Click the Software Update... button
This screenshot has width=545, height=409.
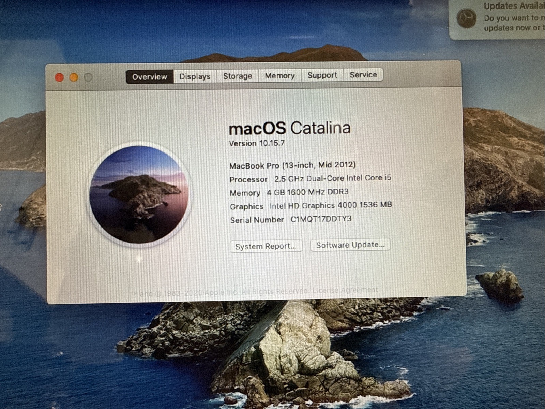point(350,245)
